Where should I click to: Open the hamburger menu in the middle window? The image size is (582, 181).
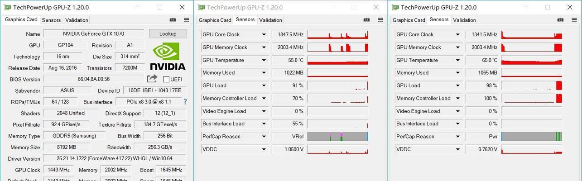pos(380,20)
